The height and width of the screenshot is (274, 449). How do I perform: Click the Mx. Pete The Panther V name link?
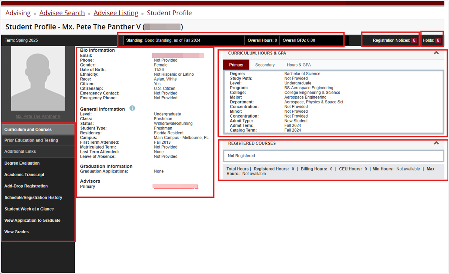38,116
